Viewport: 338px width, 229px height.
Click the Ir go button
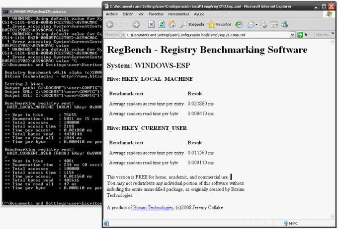pos(302,35)
